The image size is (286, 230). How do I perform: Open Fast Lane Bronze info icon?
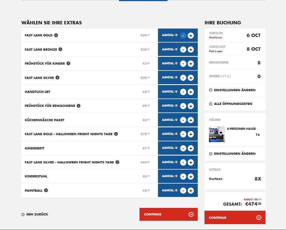pos(61,49)
